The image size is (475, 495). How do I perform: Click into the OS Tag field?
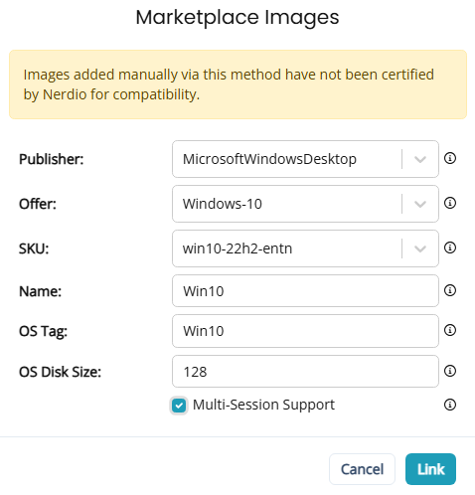point(305,331)
